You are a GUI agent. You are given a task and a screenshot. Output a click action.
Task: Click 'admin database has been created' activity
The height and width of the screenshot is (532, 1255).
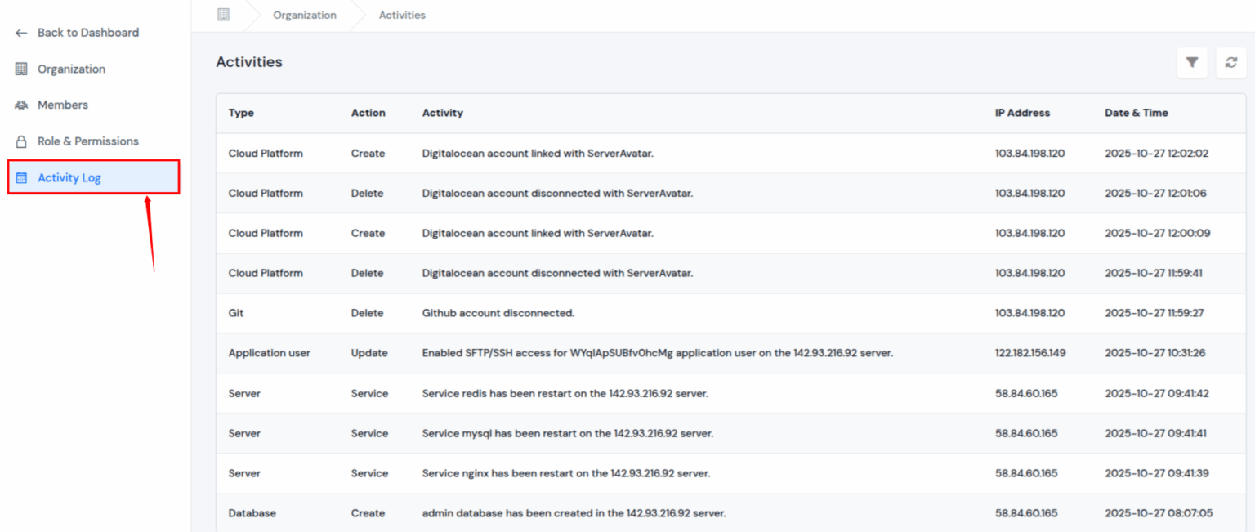tap(574, 513)
